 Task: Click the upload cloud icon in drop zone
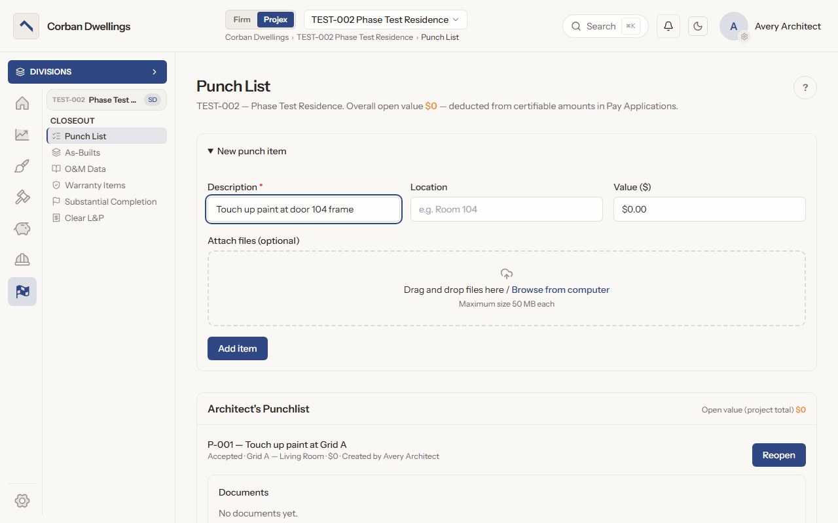[x=507, y=274]
